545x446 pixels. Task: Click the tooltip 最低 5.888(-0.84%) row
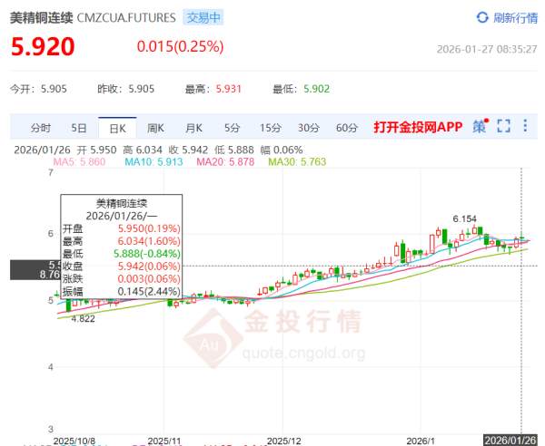(122, 254)
